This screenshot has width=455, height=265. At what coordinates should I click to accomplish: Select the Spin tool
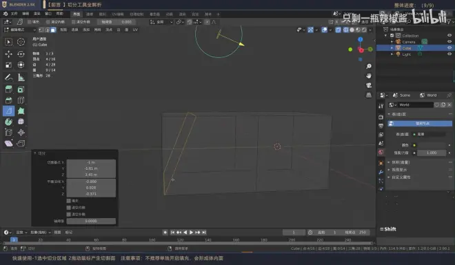tap(8, 121)
